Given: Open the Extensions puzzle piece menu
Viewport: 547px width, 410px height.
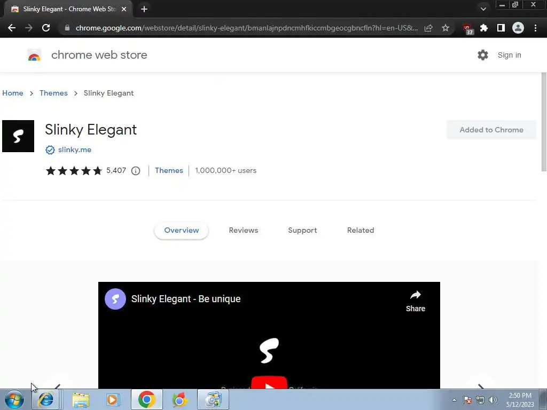Looking at the screenshot, I should (484, 28).
